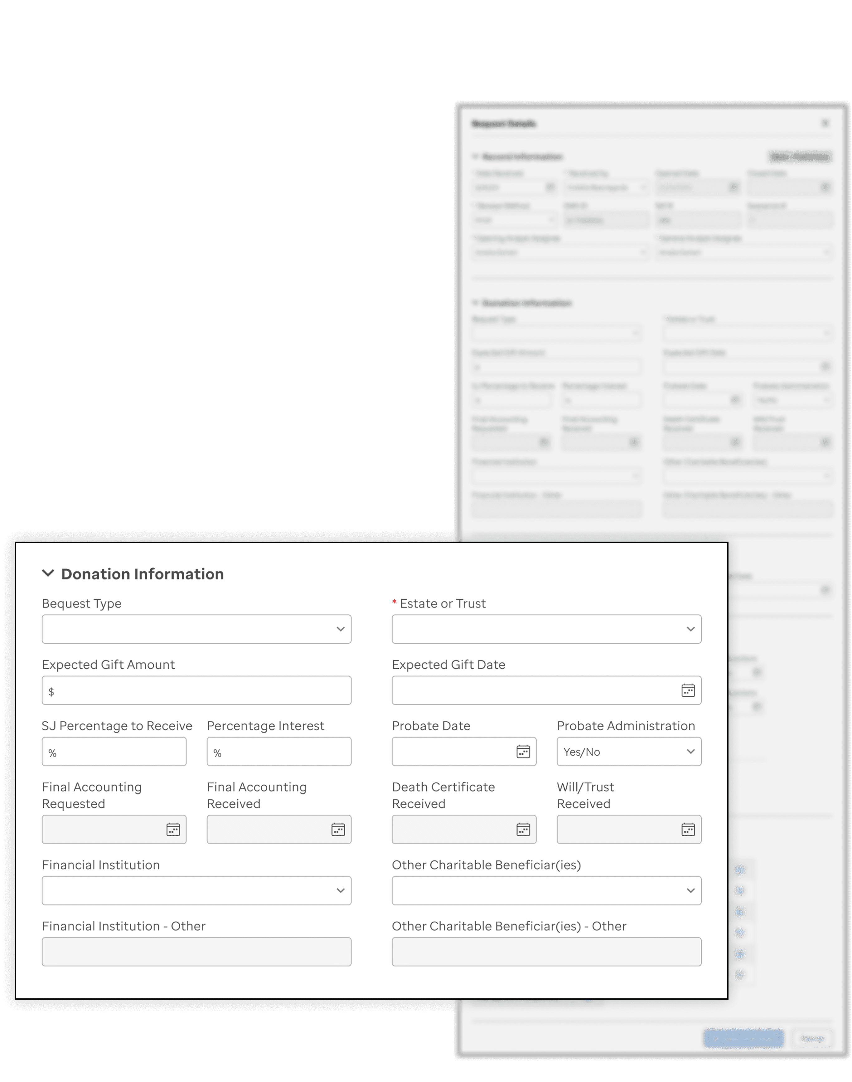
Task: Click the Financial Institution - Other field
Action: (x=196, y=952)
